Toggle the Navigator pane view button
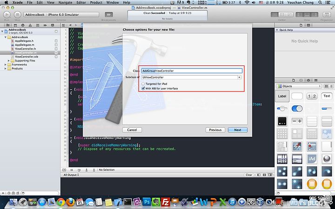Screen dimensions: 335x209 click(299, 14)
